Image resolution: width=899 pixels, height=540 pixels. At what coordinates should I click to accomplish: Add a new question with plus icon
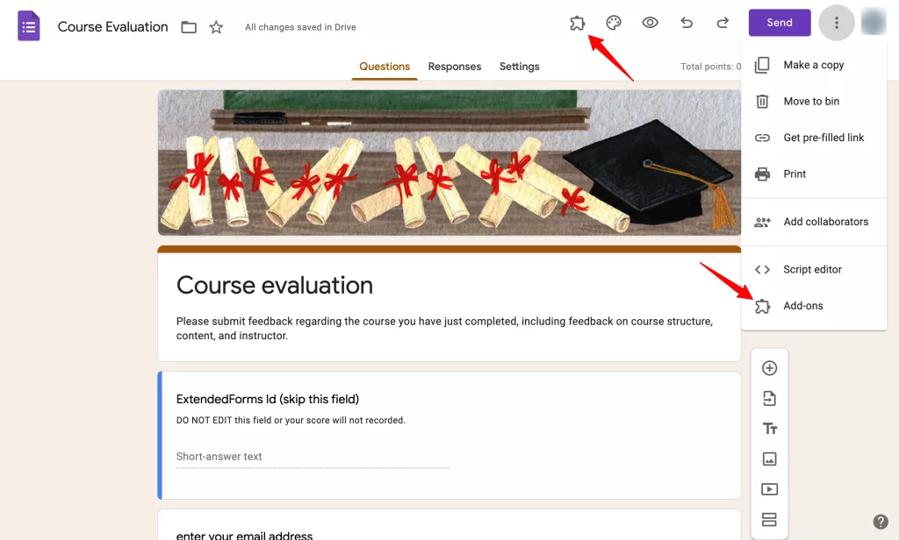coord(769,368)
